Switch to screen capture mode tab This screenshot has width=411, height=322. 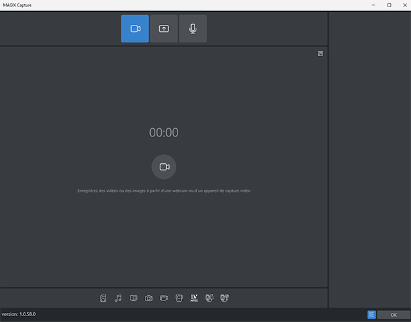coord(164,29)
